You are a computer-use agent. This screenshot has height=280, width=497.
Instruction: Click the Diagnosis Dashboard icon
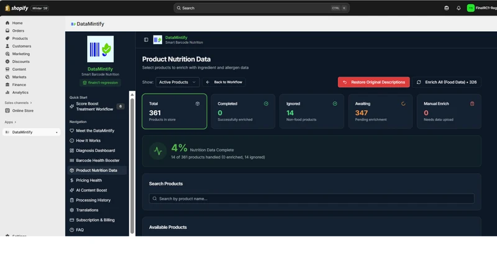coord(71,151)
